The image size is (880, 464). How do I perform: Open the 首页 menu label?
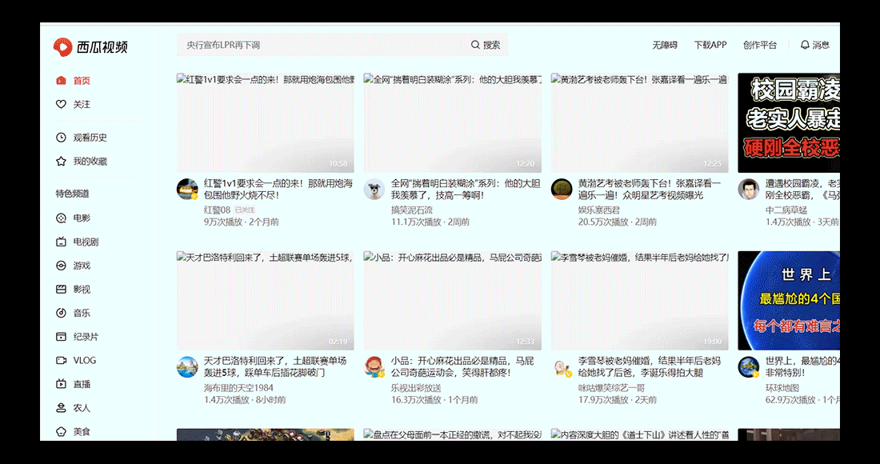click(x=82, y=81)
